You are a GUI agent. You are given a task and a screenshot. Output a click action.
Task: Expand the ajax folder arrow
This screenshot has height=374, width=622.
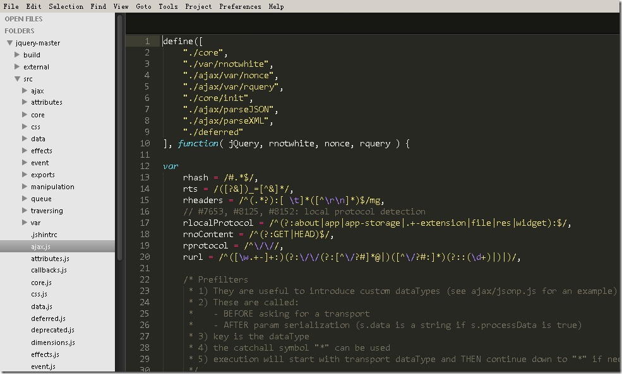coord(25,91)
